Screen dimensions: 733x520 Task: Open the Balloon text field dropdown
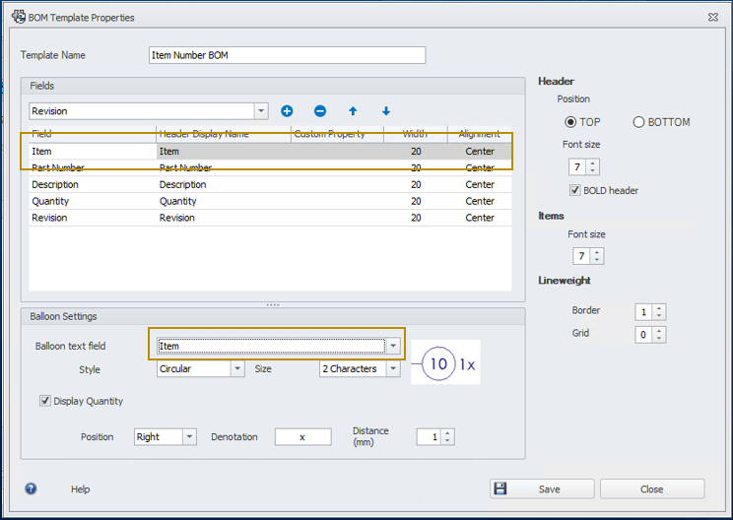(393, 346)
